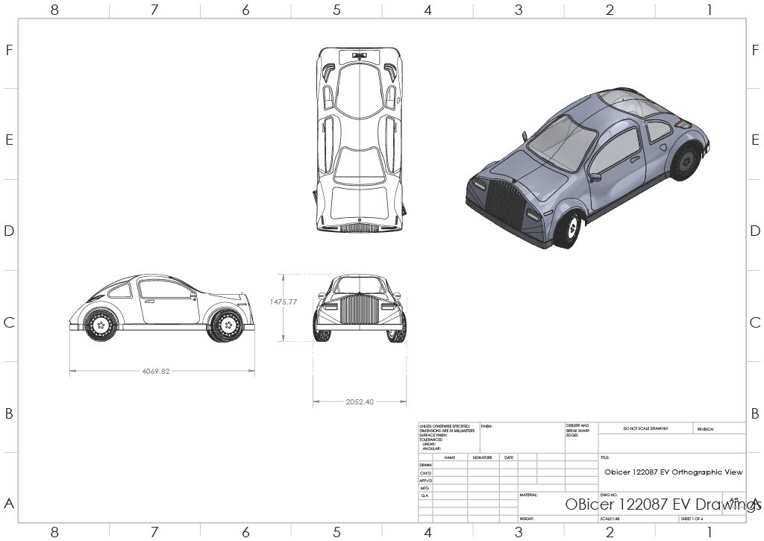Click the LINEAR: tolerance label

pos(429,444)
